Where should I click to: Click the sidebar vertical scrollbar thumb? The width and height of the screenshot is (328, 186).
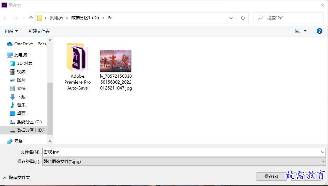click(x=50, y=108)
